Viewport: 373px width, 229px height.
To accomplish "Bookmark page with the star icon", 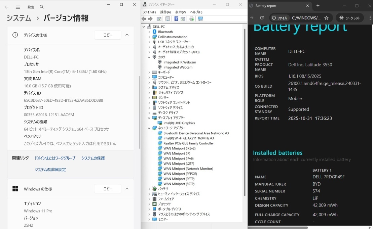I will click(x=326, y=18).
